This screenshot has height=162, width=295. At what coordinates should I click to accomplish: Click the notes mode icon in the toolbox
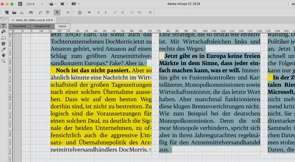click(x=3, y=44)
